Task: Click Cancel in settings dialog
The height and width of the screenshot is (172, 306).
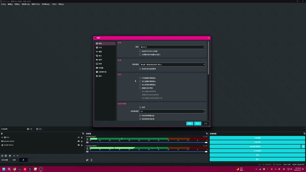Action: [198, 123]
